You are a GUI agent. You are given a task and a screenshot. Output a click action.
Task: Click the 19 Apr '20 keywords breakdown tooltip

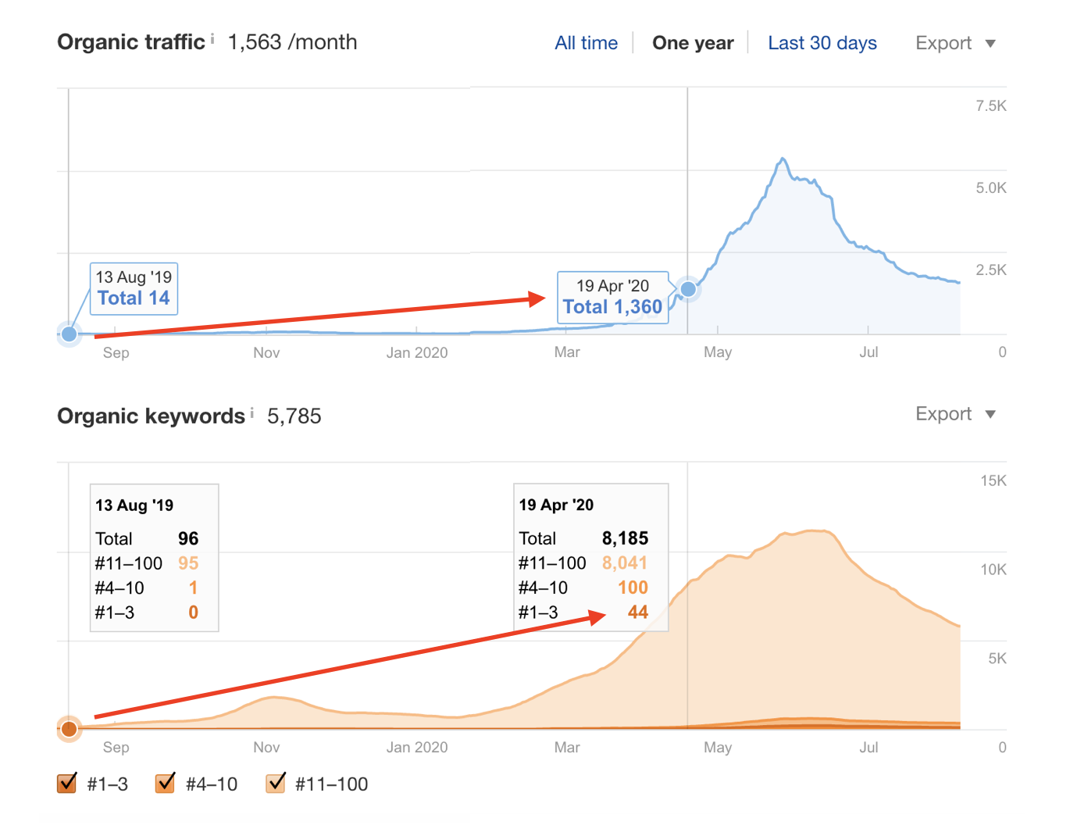click(x=590, y=557)
